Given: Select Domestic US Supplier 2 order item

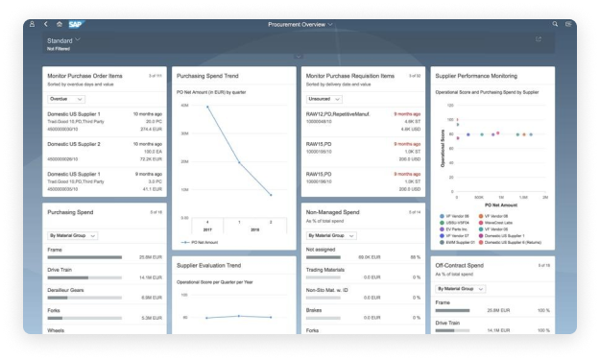Looking at the screenshot, I should (105, 152).
